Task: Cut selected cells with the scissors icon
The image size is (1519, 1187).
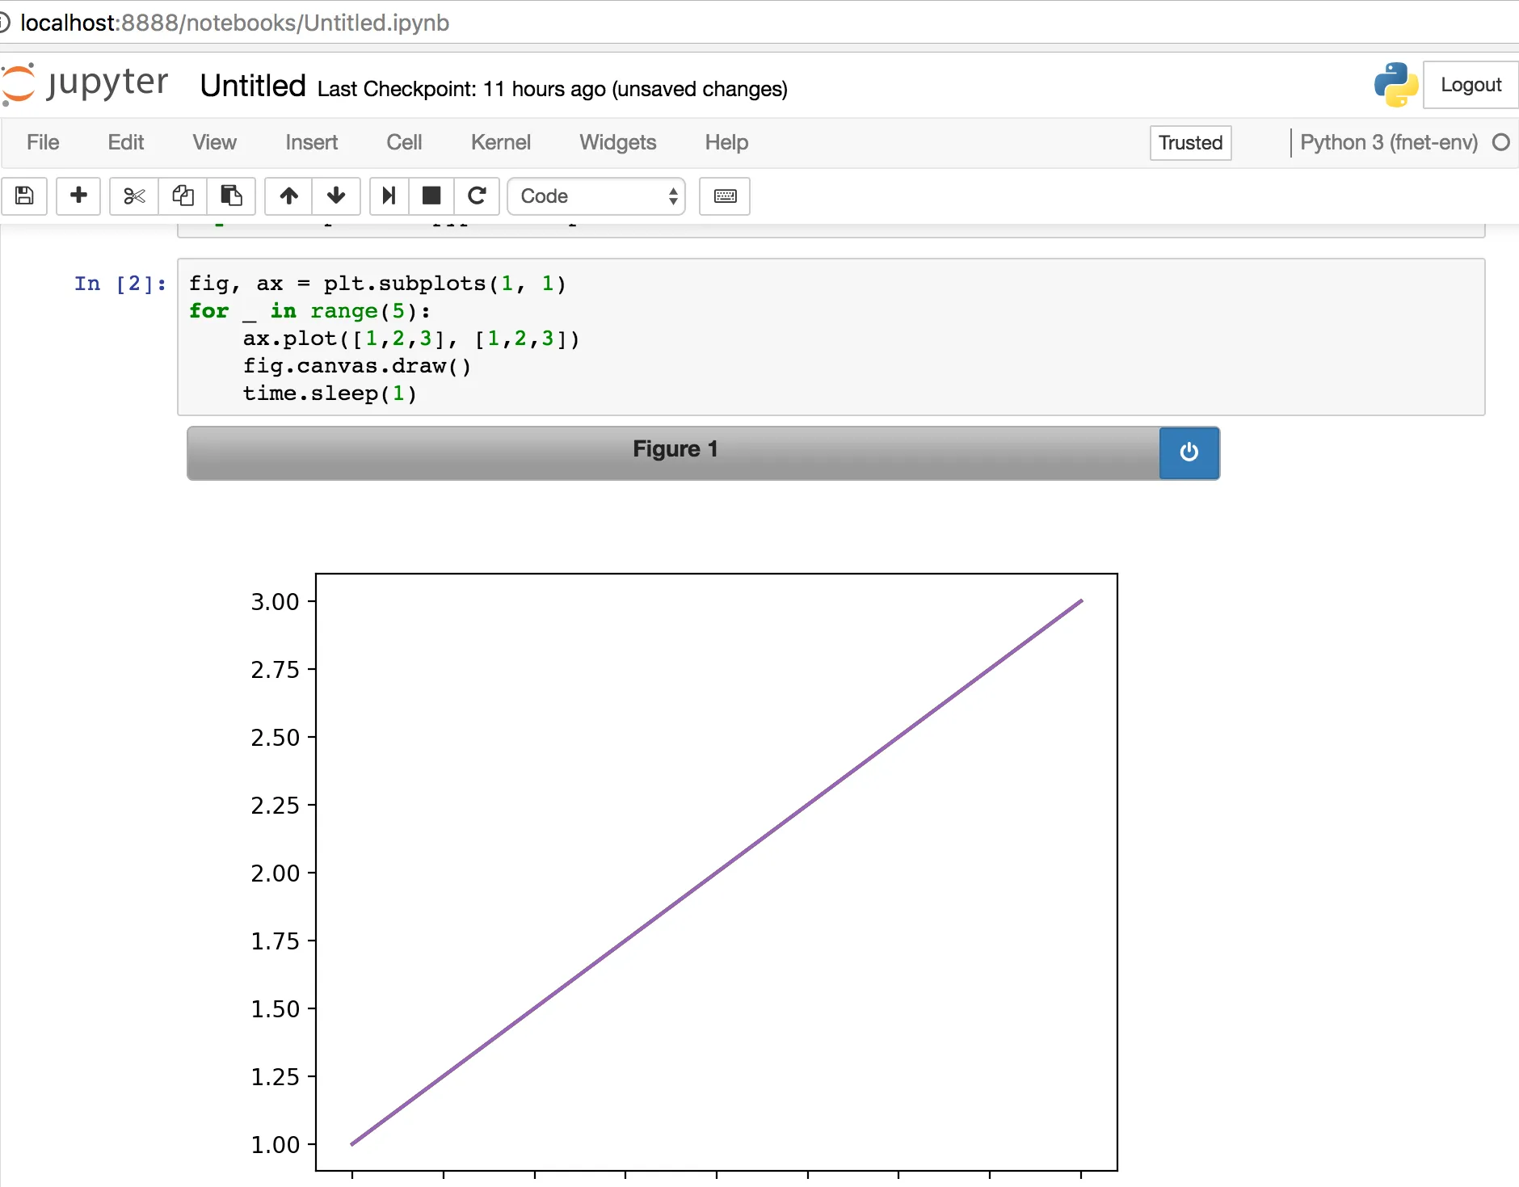Action: coord(134,196)
